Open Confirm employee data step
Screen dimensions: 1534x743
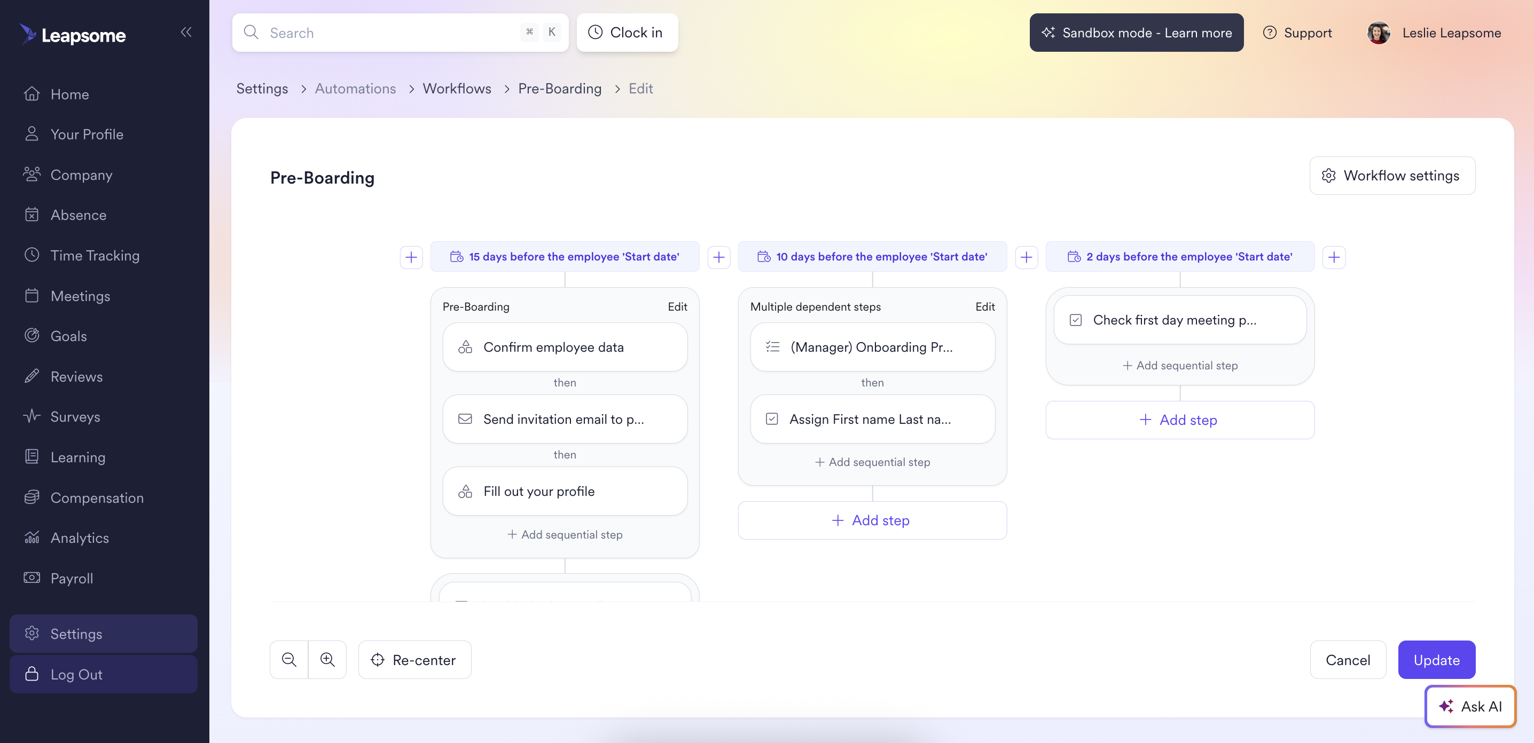565,347
